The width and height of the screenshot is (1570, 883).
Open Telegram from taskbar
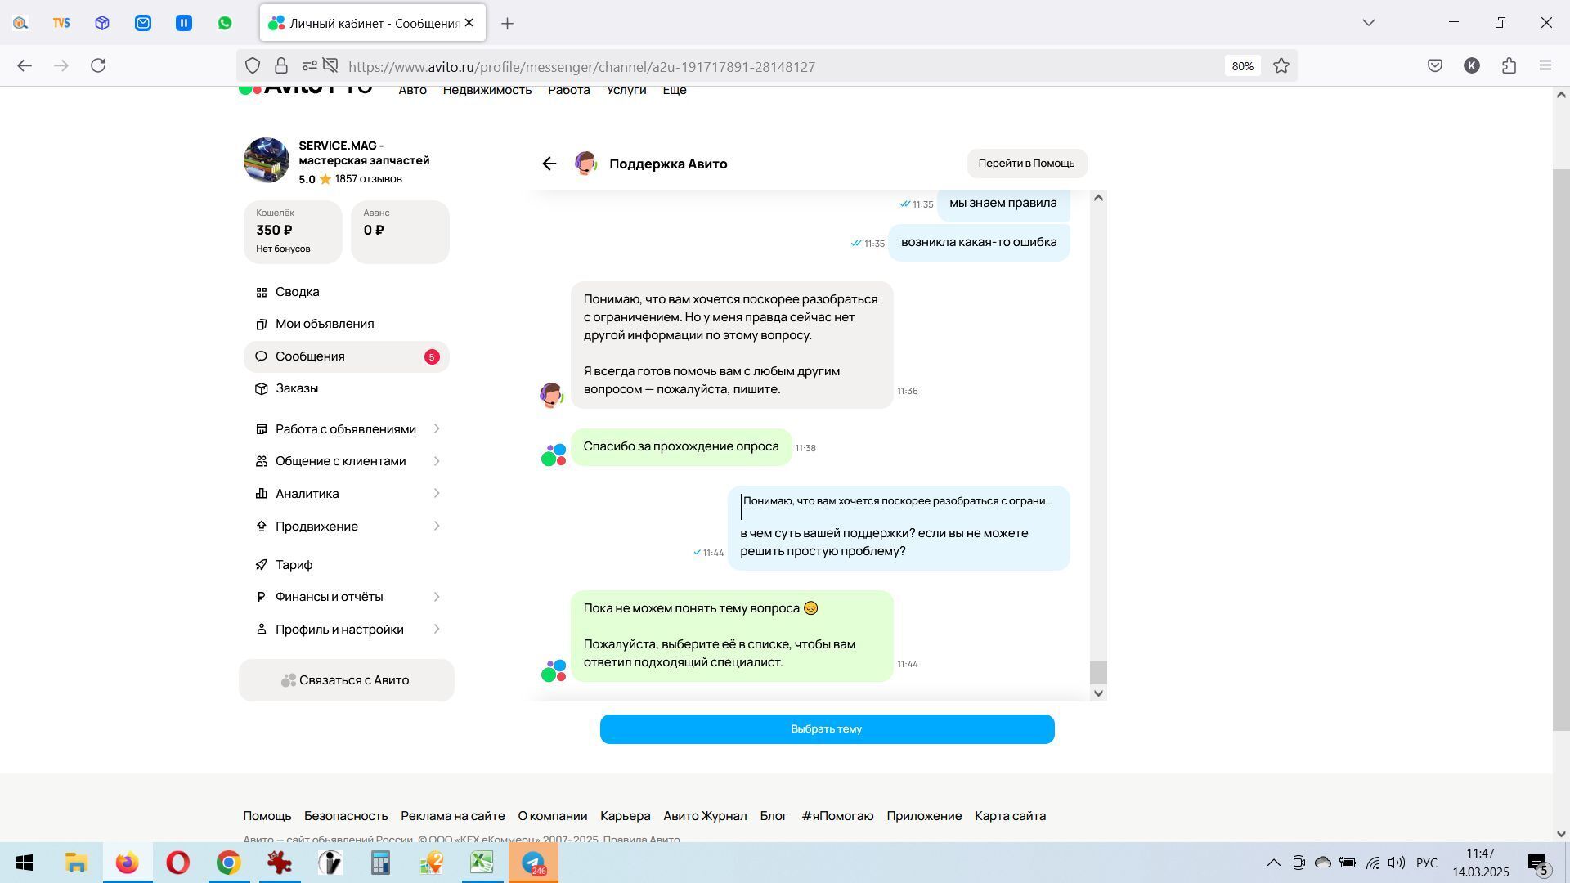[533, 863]
